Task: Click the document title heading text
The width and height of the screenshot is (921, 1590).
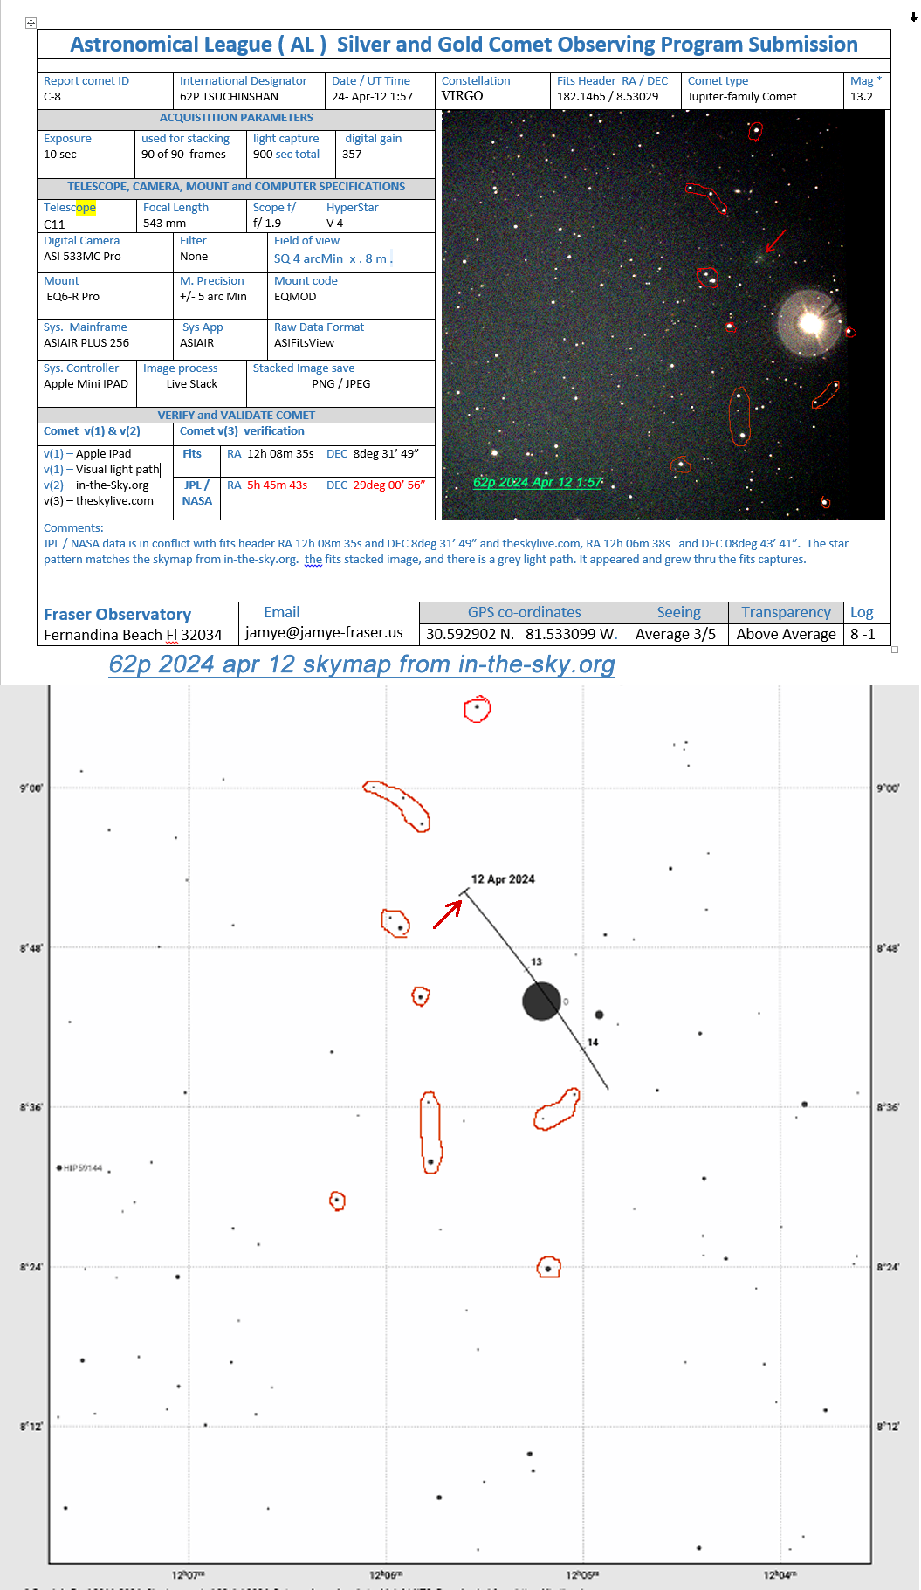Action: coord(464,45)
